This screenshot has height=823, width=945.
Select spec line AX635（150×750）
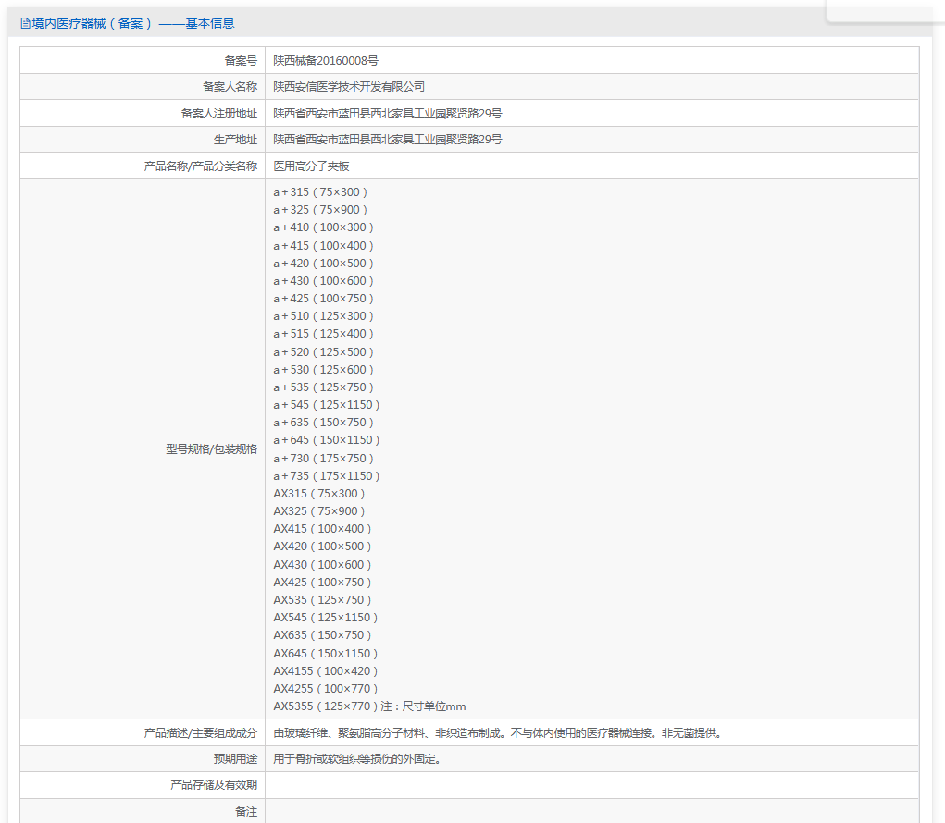point(322,634)
